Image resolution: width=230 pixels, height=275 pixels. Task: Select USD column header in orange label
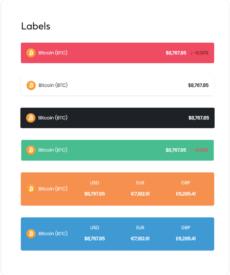pyautogui.click(x=95, y=183)
